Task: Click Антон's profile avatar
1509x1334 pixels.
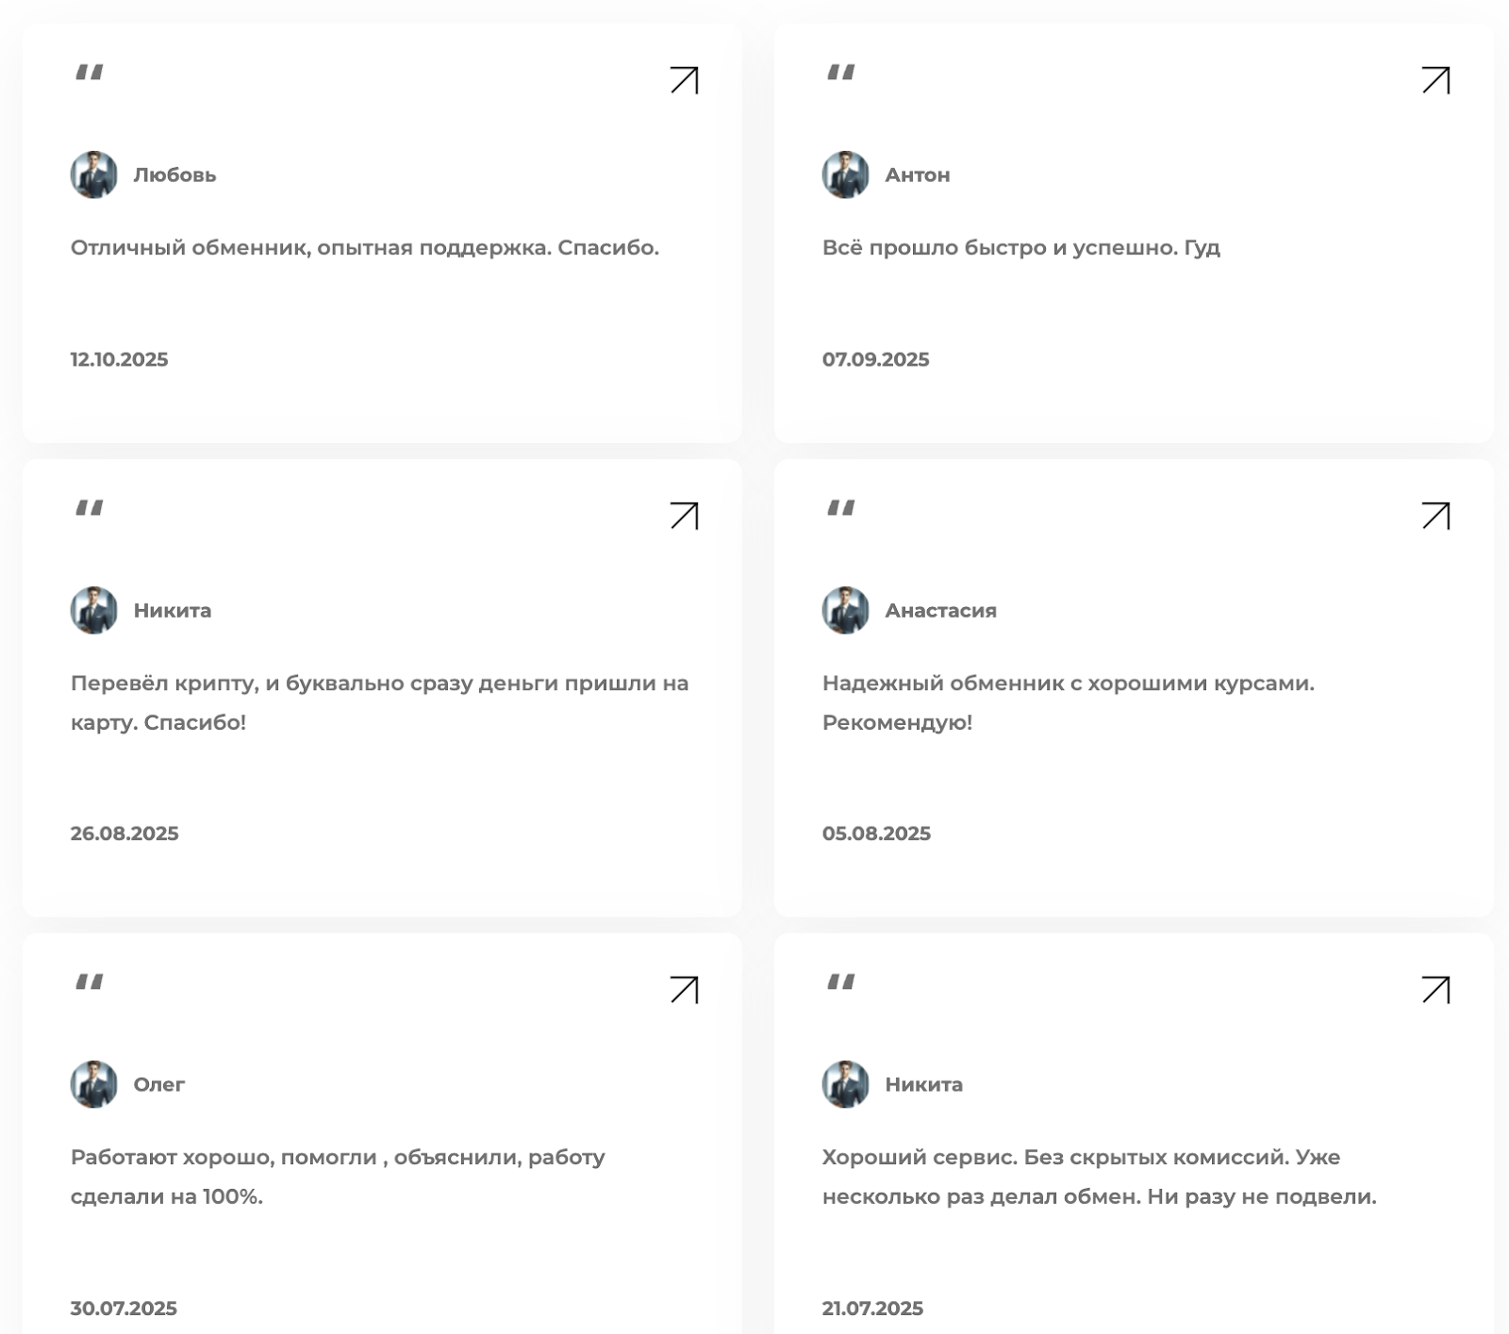Action: pyautogui.click(x=845, y=174)
